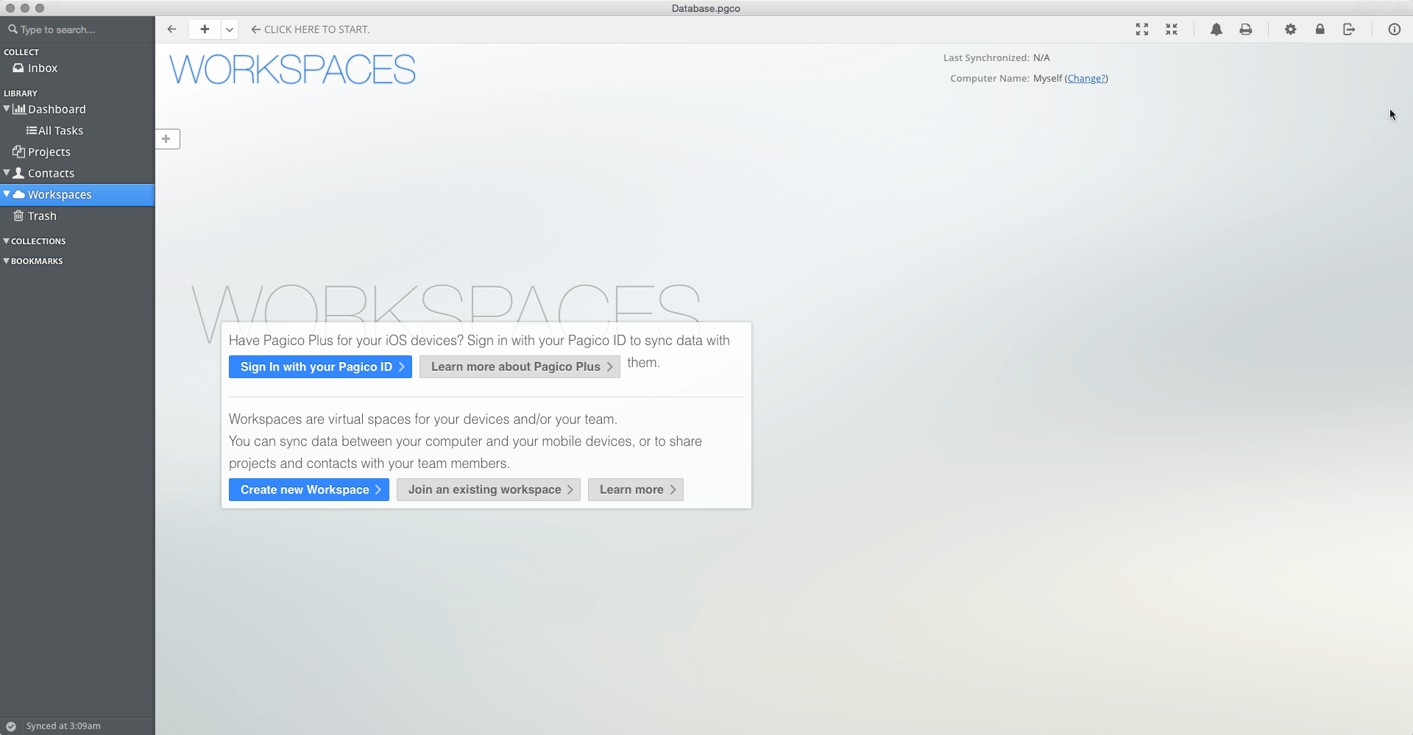Click Learn more about Pagico Plus
Image resolution: width=1413 pixels, height=735 pixels.
(x=520, y=367)
